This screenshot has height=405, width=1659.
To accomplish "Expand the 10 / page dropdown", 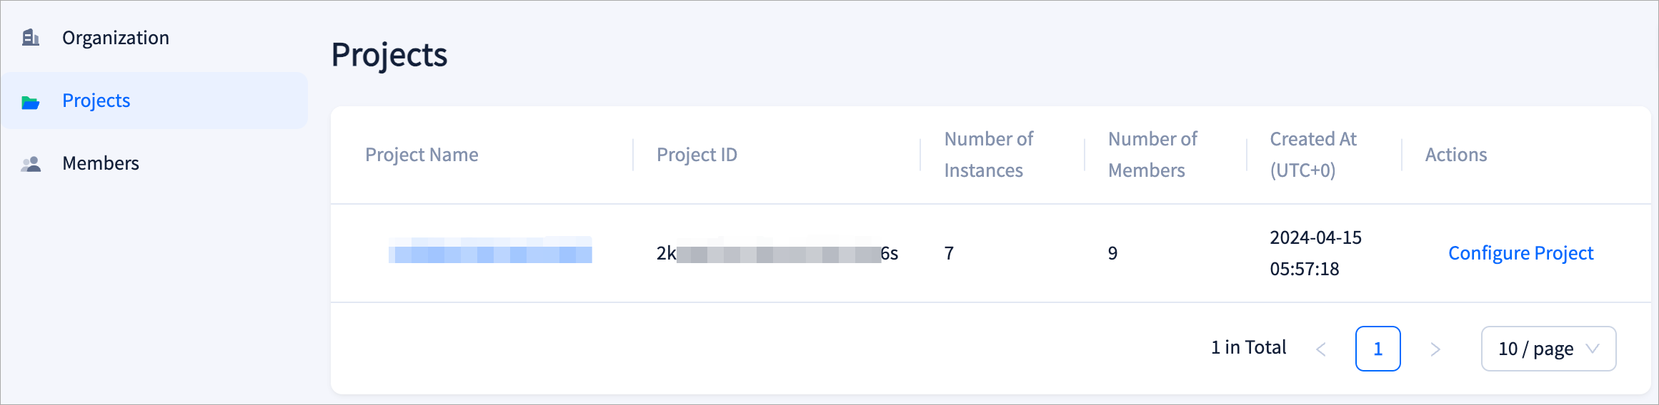I will click(1548, 349).
